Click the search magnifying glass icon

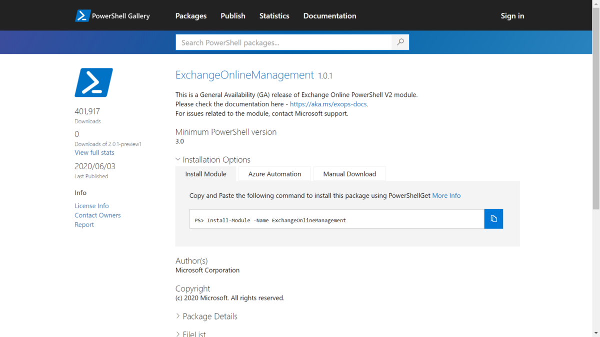click(400, 42)
